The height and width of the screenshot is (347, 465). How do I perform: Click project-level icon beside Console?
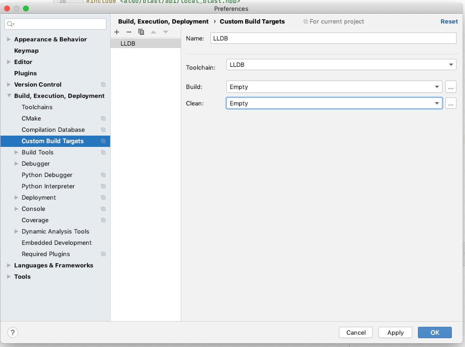pos(103,209)
